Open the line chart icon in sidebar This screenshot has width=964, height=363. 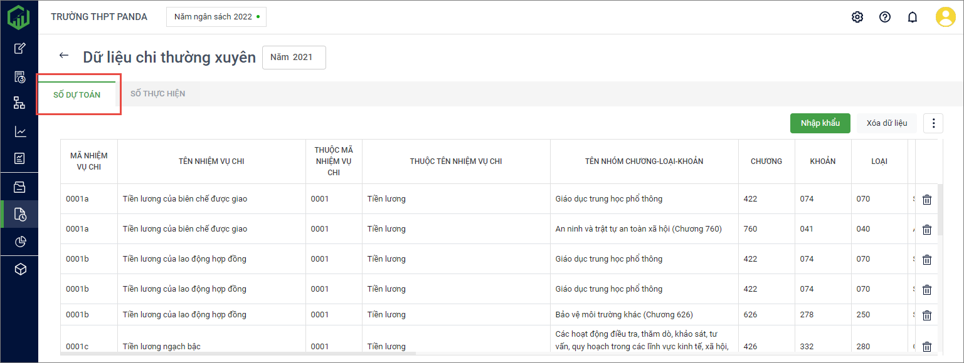20,131
